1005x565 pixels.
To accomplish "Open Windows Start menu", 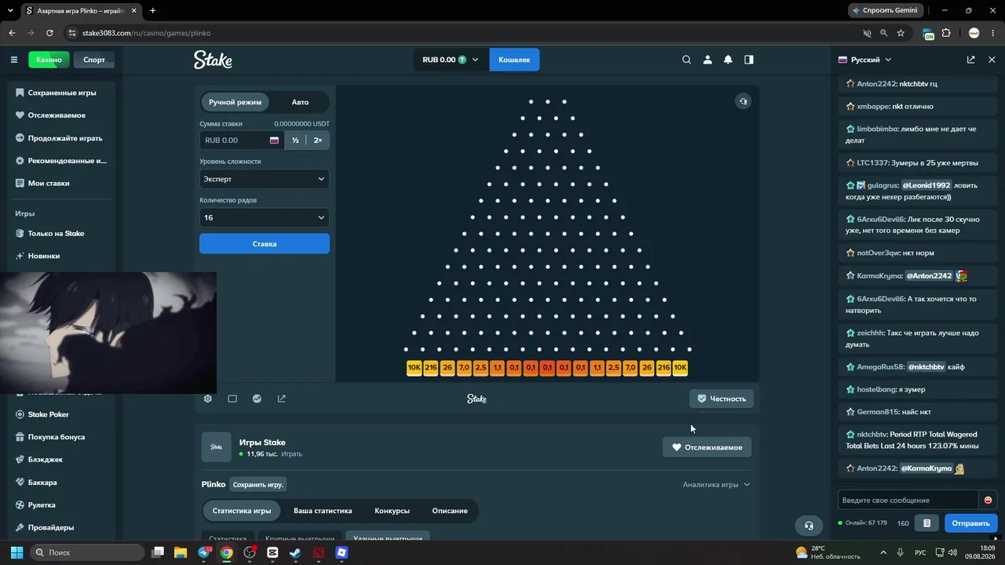I will [x=16, y=552].
